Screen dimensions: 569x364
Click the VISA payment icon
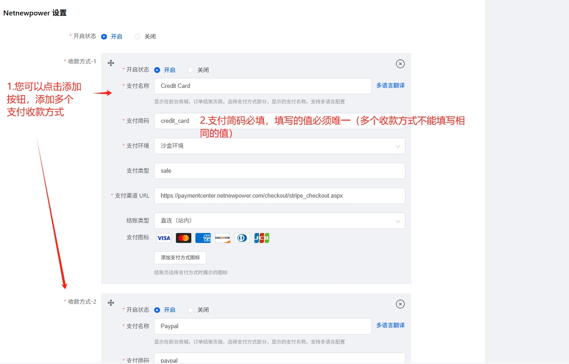coord(164,238)
